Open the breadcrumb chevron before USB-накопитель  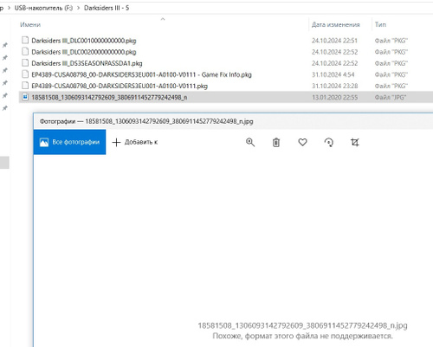click(9, 8)
